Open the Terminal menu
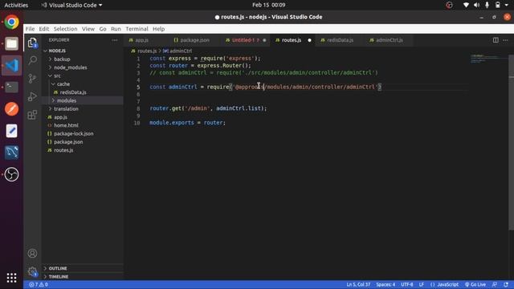This screenshot has height=289, width=514. pos(137,29)
